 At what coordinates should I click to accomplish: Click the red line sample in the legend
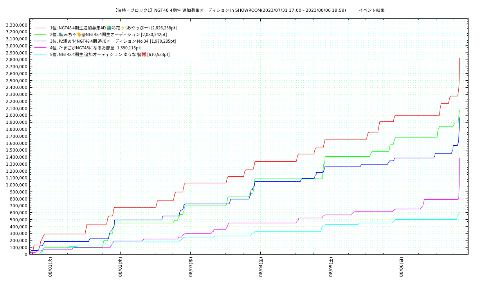40,28
